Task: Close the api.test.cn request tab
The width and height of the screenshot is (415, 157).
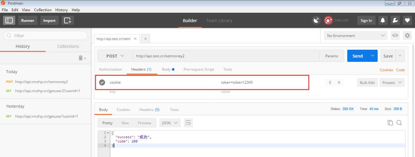Action: click(x=135, y=39)
